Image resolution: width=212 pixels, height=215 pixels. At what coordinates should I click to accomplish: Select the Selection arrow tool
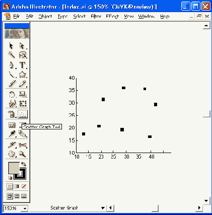(12, 46)
